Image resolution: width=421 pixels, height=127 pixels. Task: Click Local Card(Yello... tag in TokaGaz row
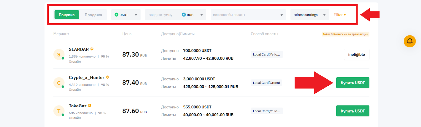pyautogui.click(x=267, y=111)
